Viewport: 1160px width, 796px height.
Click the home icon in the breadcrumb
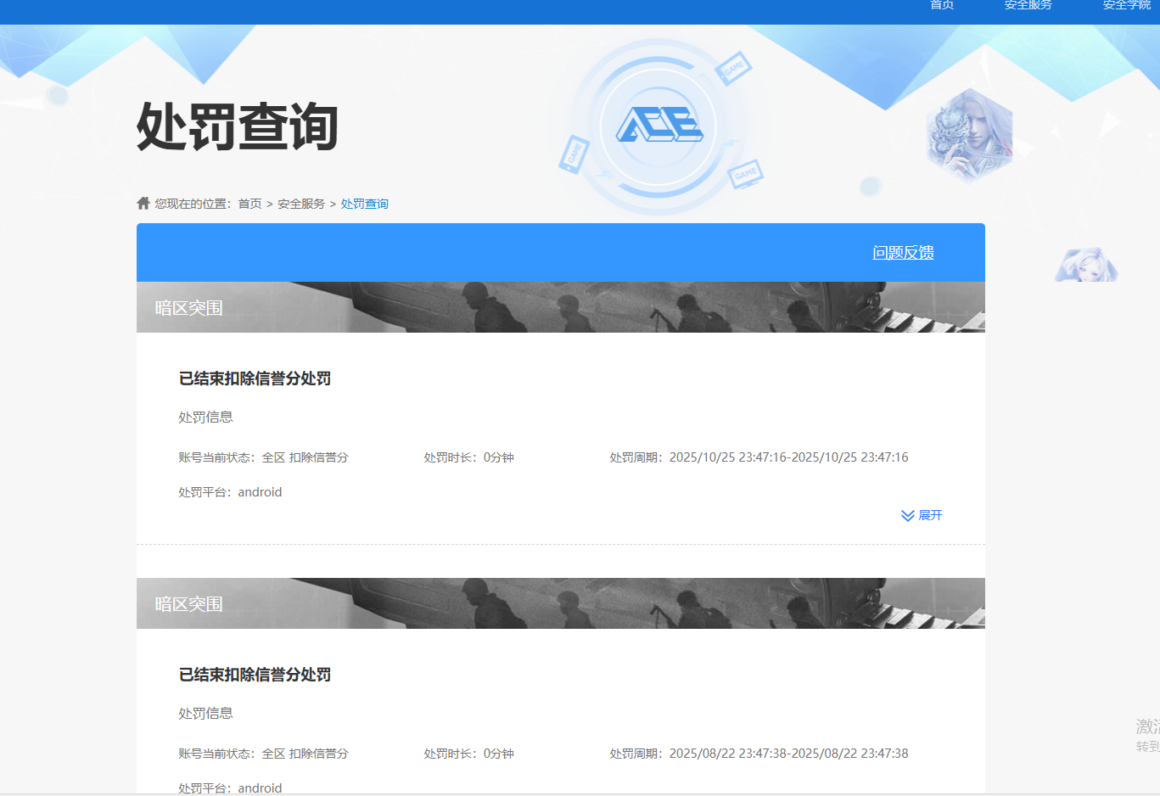(142, 202)
